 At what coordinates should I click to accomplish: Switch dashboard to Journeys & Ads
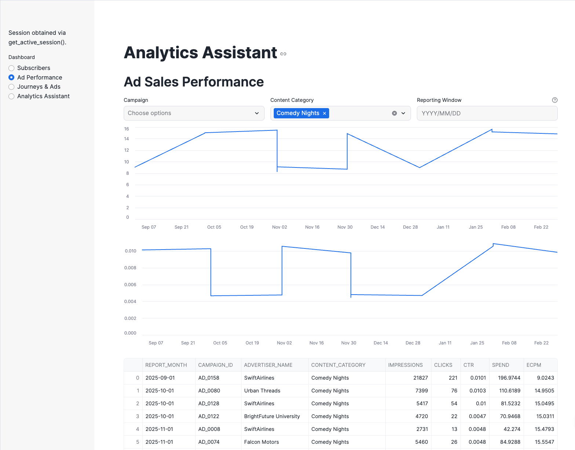(11, 87)
